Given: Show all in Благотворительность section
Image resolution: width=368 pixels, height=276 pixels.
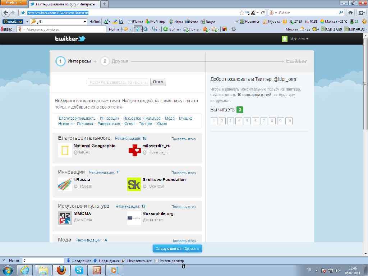Looking at the screenshot, I should pyautogui.click(x=184, y=139).
